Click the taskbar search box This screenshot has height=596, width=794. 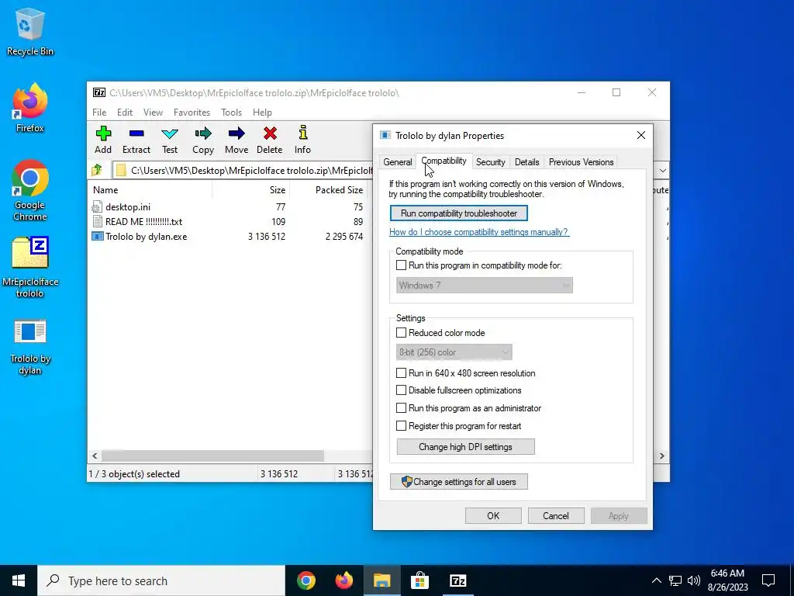[161, 580]
